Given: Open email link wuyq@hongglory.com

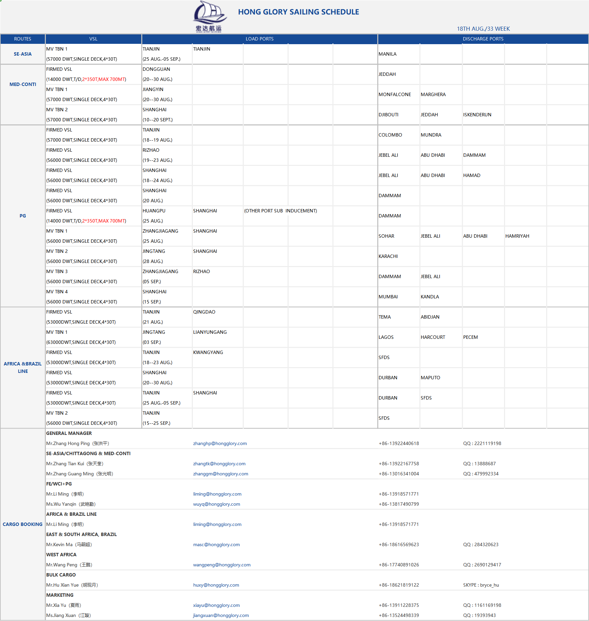Looking at the screenshot, I should (x=216, y=504).
